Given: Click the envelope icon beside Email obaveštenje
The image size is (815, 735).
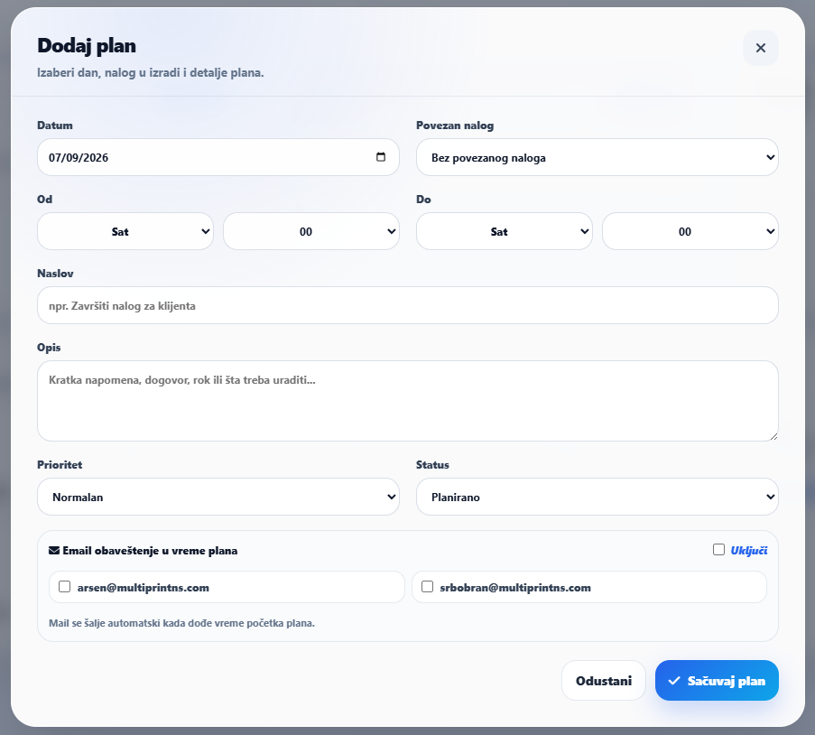Looking at the screenshot, I should (54, 550).
